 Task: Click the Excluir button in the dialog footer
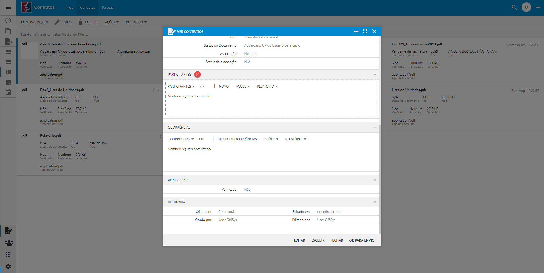pyautogui.click(x=318, y=240)
